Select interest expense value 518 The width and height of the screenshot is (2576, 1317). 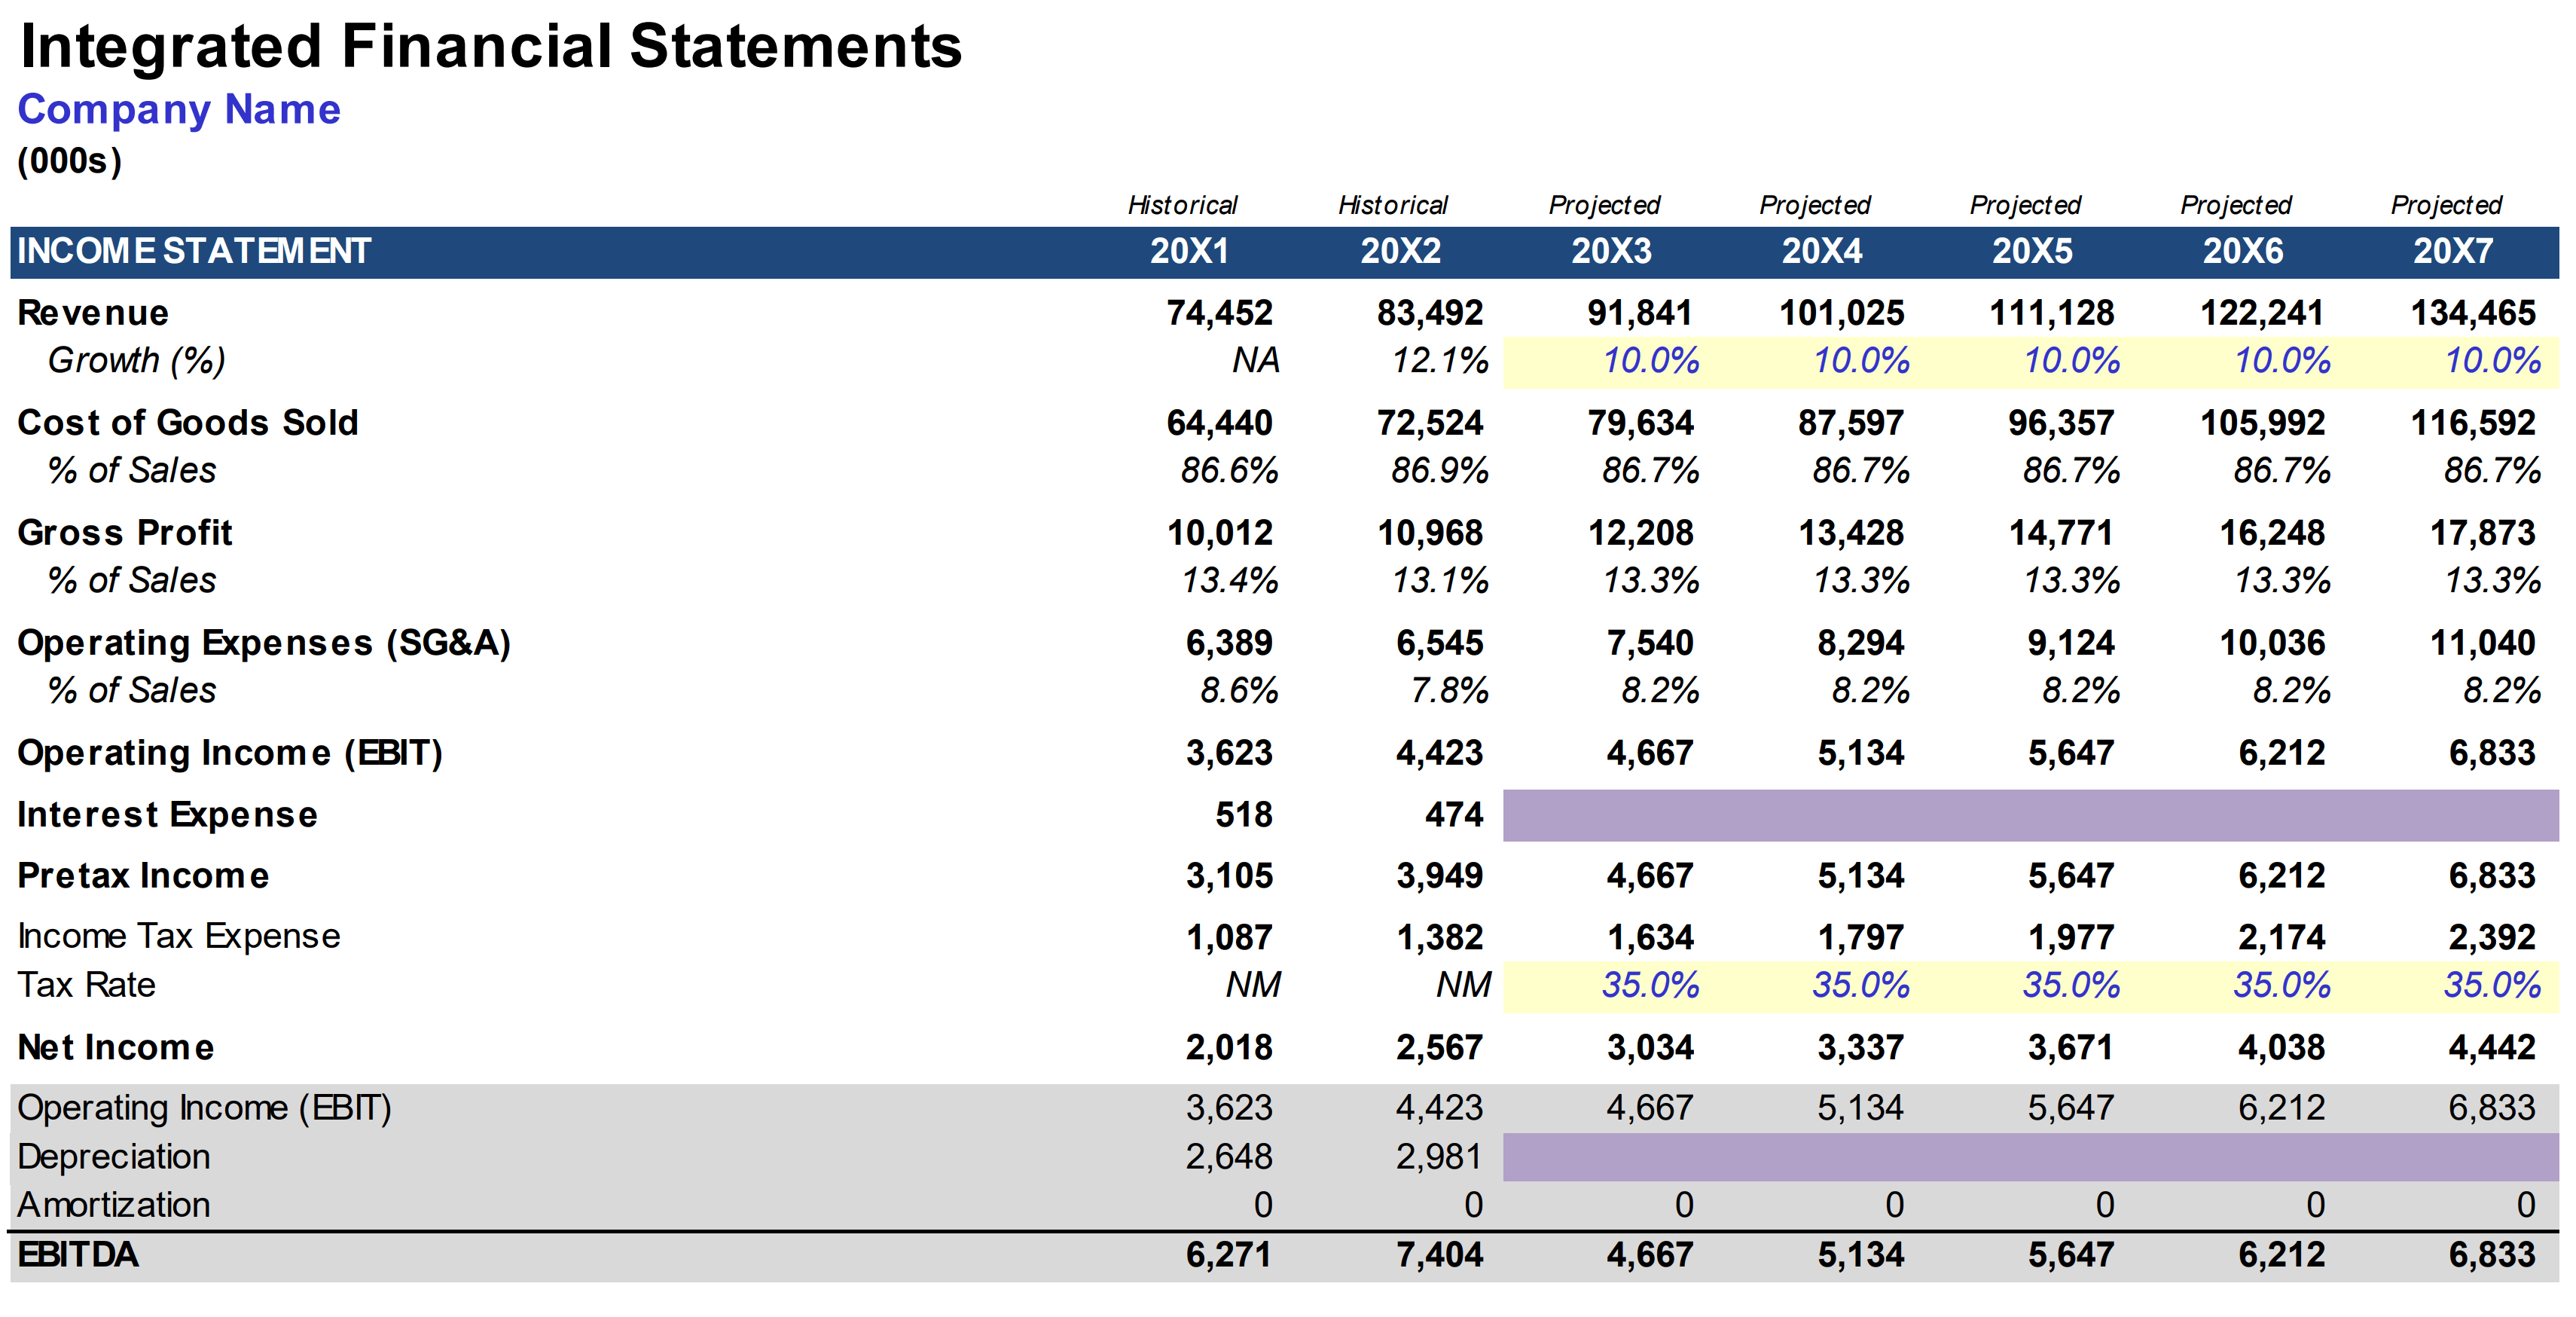pyautogui.click(x=1244, y=815)
